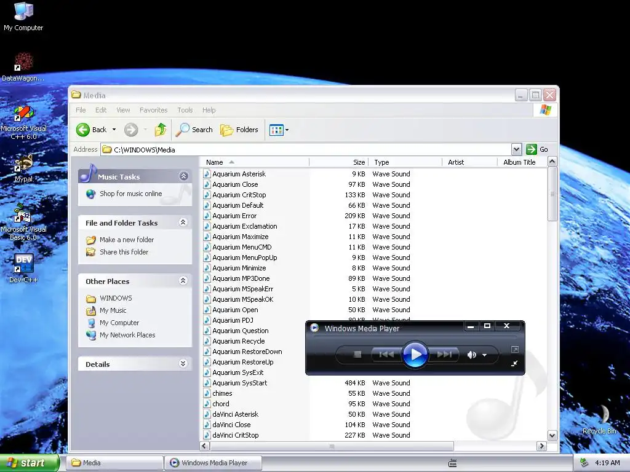630x472 pixels.
Task: Select the Aquarium SysStart file icon
Action: [207, 383]
